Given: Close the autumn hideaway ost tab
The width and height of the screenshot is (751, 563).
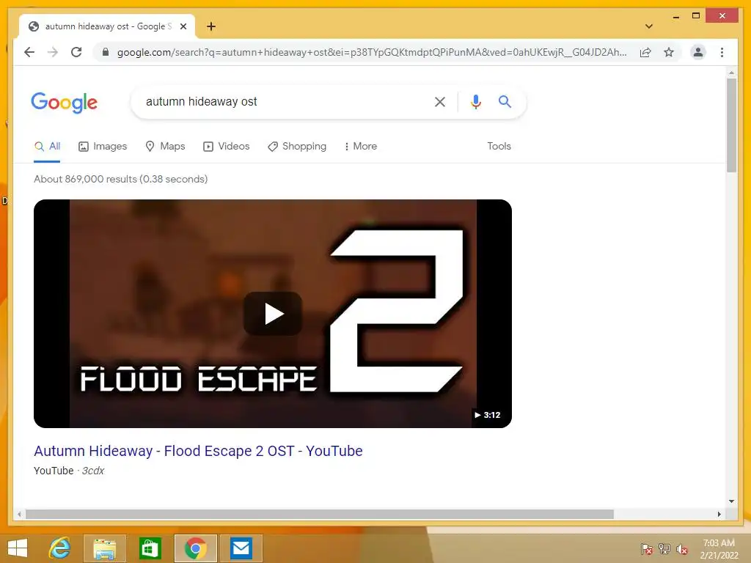Looking at the screenshot, I should click(x=183, y=26).
